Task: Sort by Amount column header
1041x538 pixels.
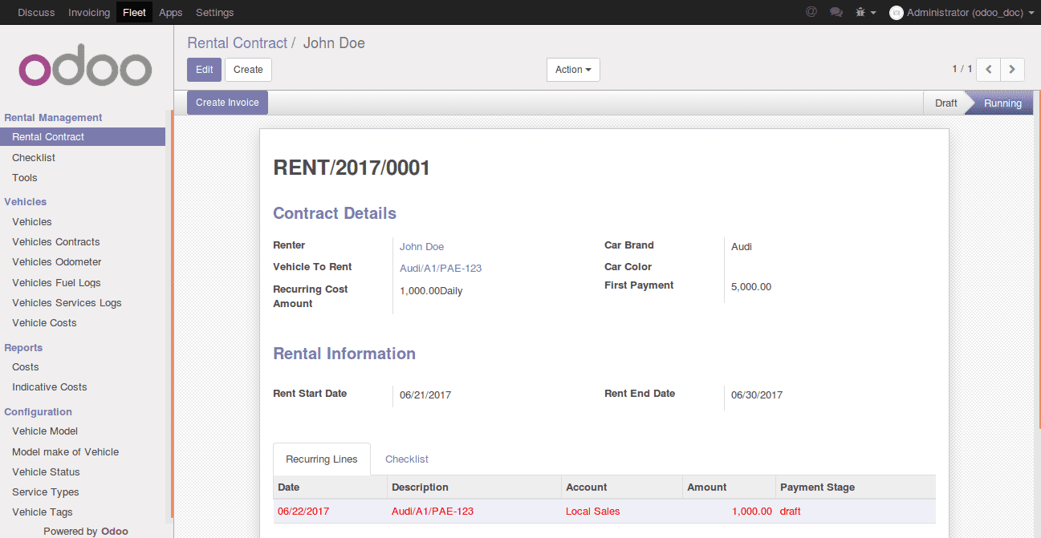Action: pos(729,487)
